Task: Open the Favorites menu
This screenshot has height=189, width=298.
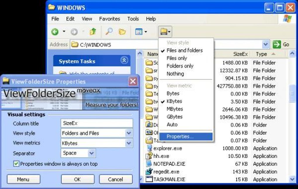Action: (x=110, y=19)
